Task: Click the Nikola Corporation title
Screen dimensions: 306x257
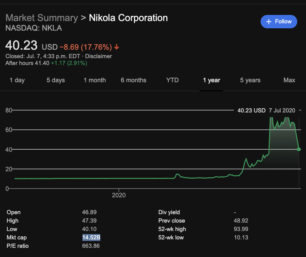Action: point(128,18)
